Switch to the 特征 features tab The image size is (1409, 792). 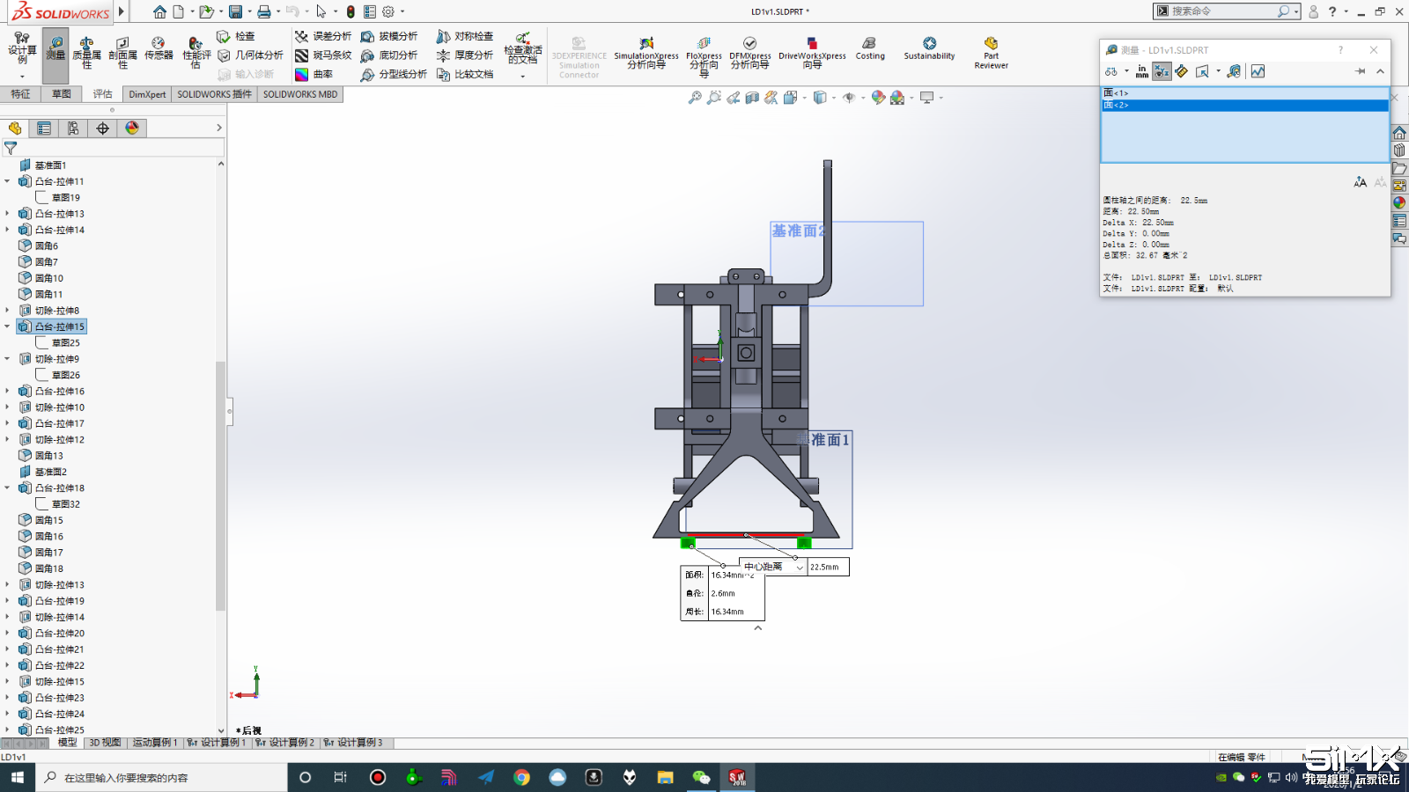click(20, 94)
